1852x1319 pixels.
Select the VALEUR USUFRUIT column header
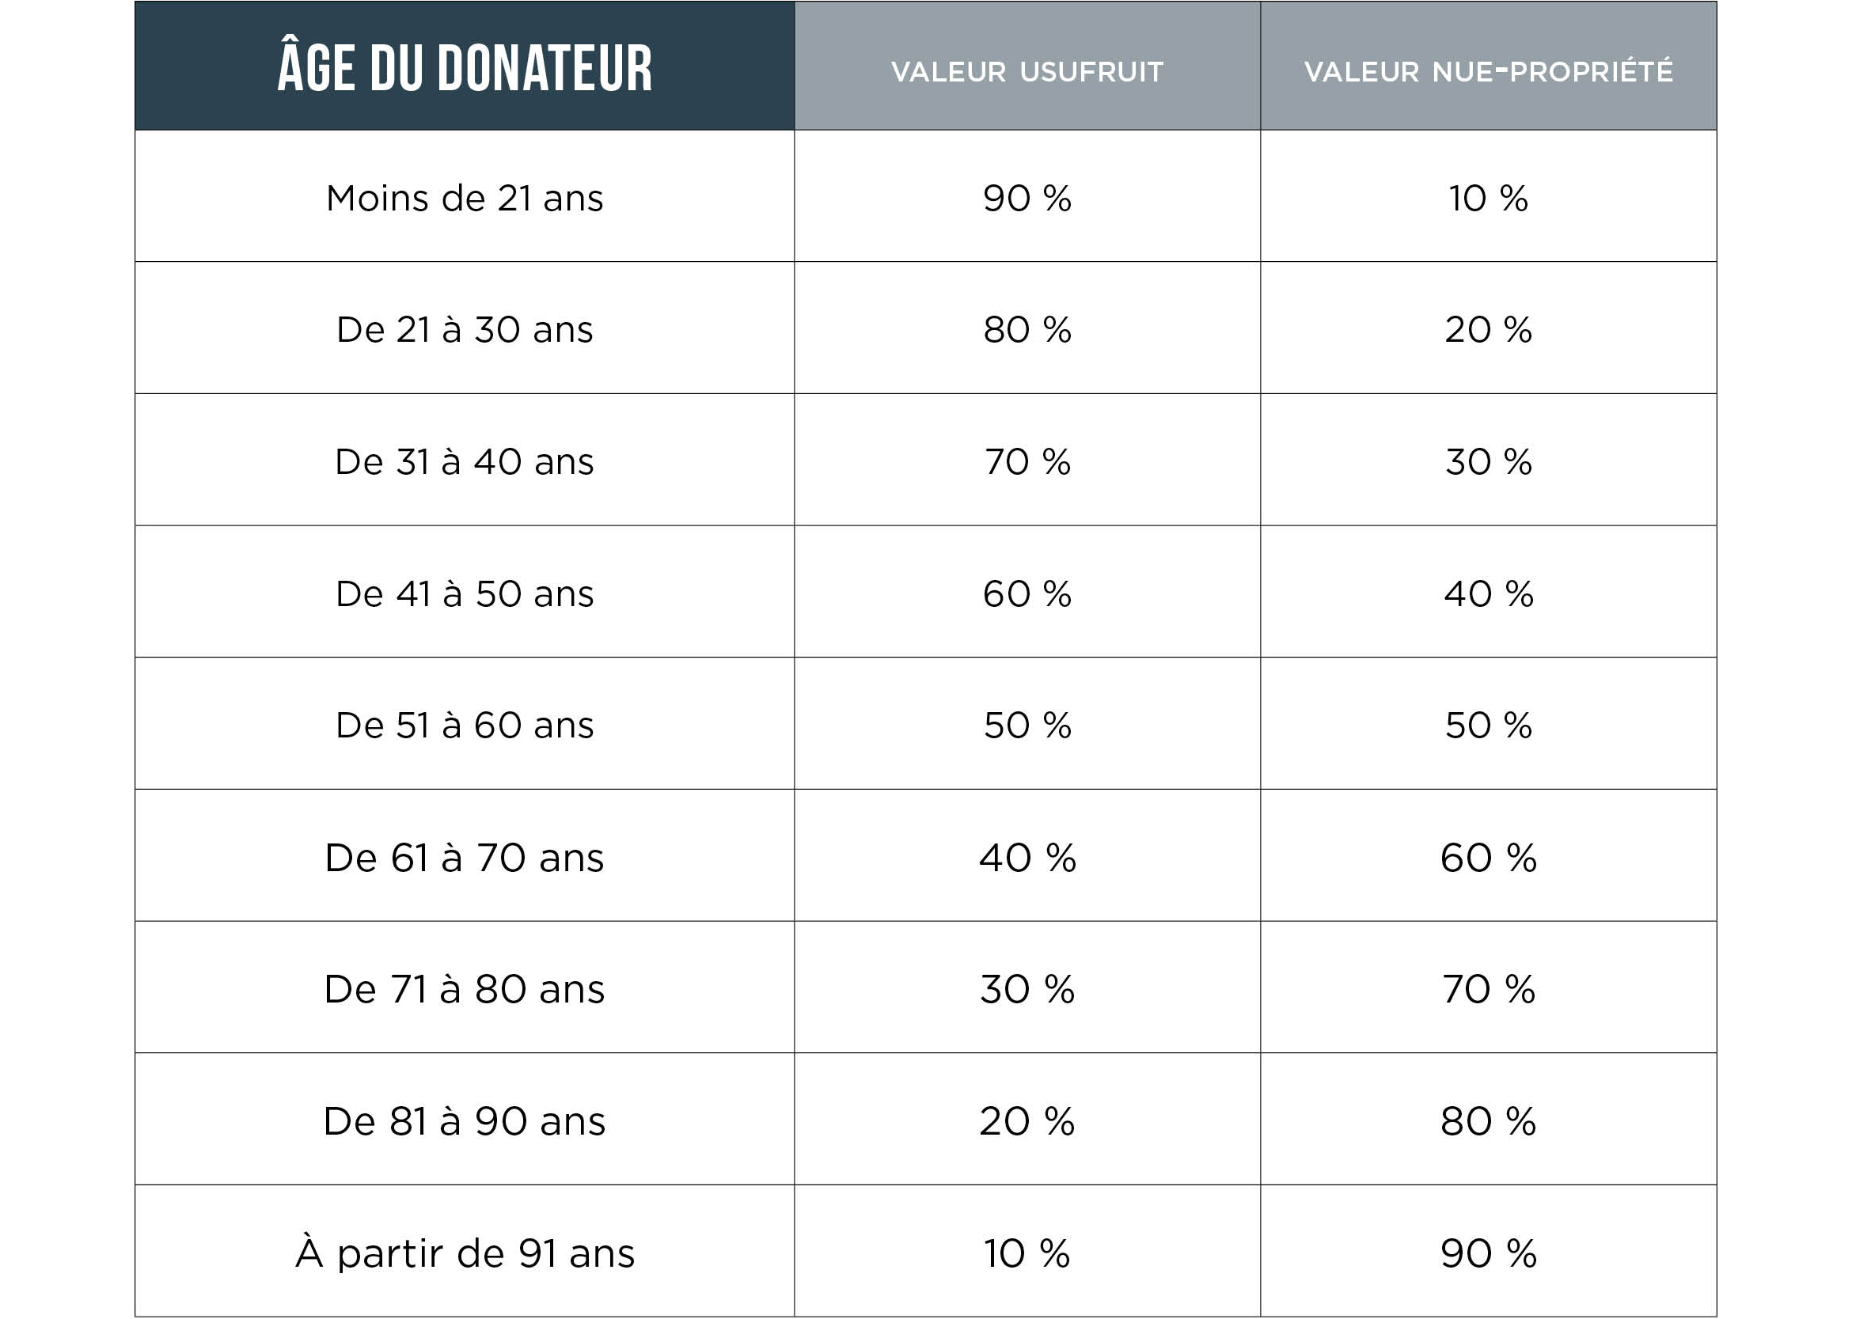(x=1027, y=66)
